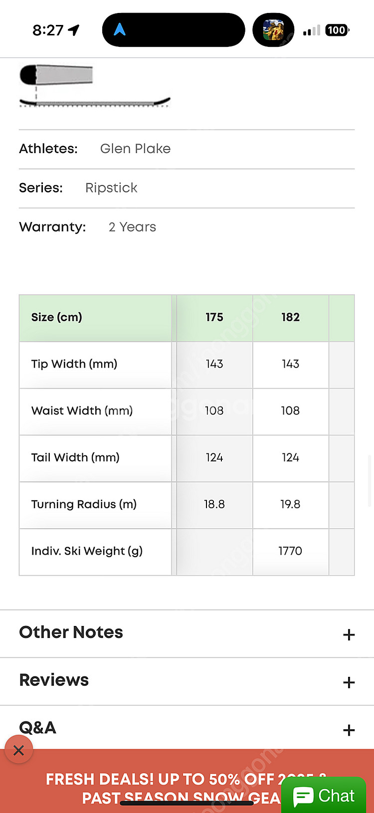Dismiss the Fresh Deals banner with X
Image resolution: width=374 pixels, height=813 pixels.
pos(19,750)
